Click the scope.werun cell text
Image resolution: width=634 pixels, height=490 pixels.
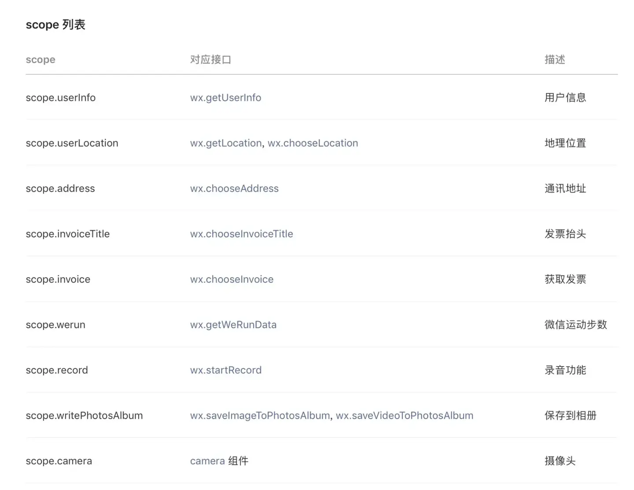click(x=55, y=325)
